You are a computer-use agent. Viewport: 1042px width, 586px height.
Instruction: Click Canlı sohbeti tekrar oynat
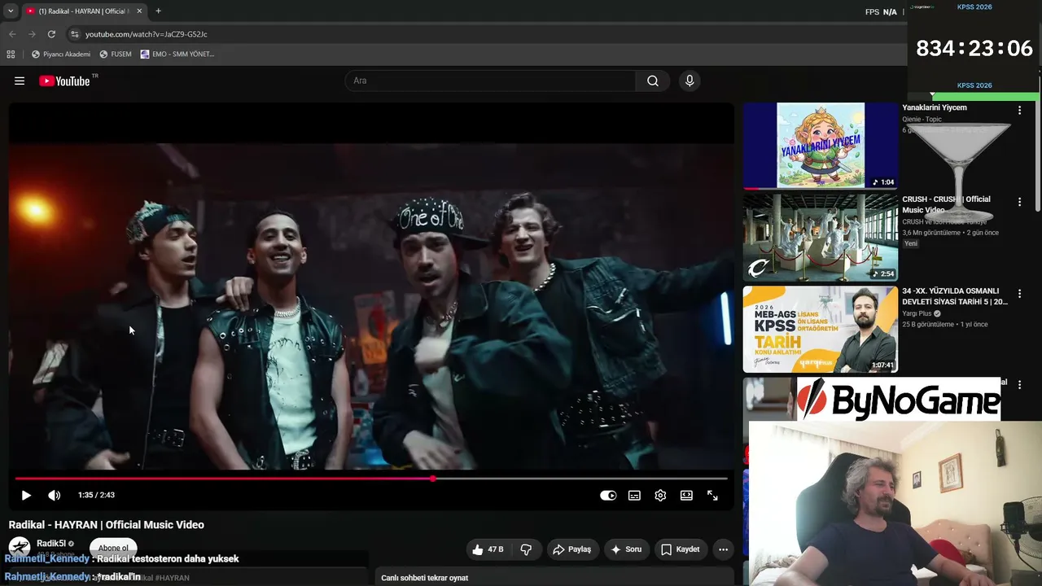tap(424, 578)
